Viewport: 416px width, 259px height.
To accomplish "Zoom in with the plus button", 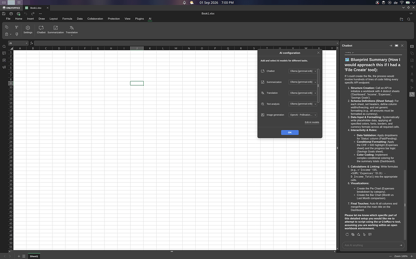I will (412, 256).
